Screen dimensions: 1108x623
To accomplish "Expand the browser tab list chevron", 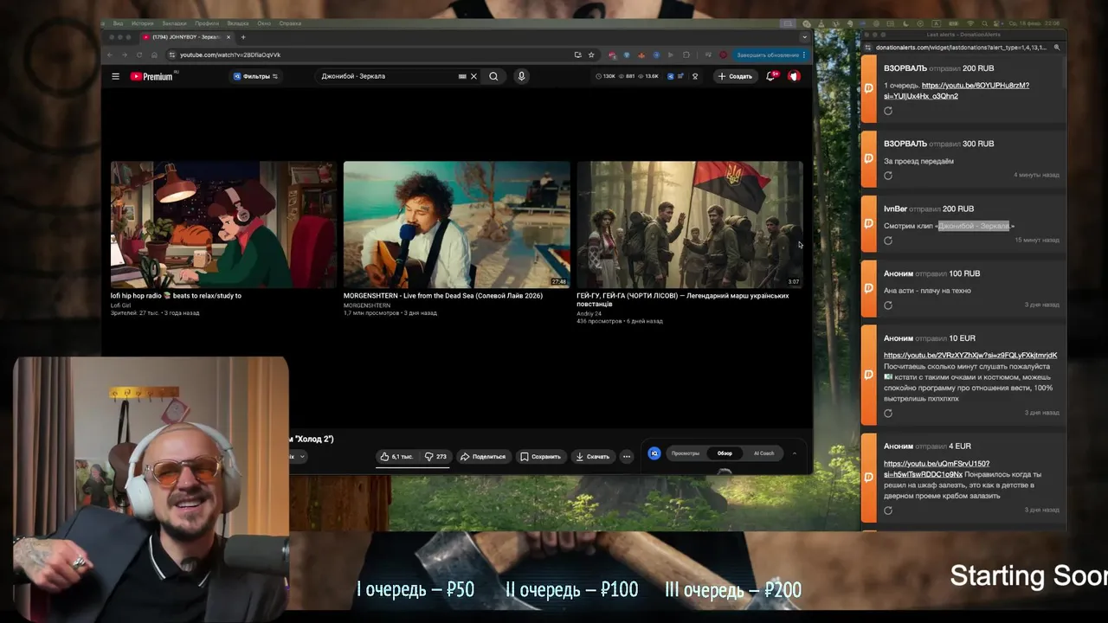I will point(804,37).
